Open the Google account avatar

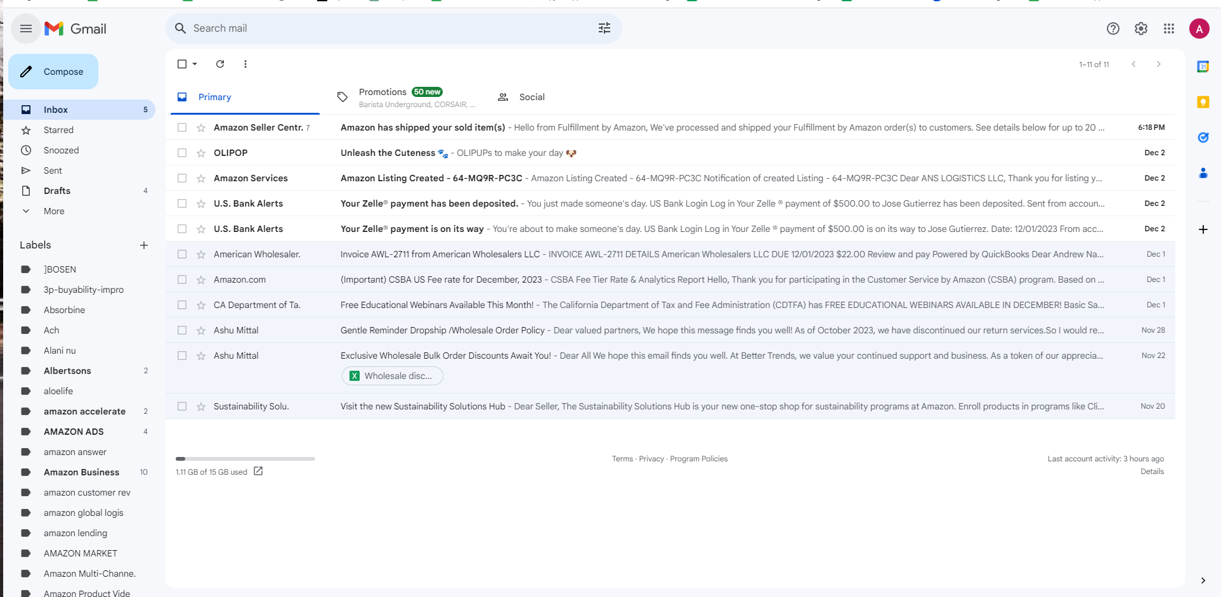(1199, 29)
